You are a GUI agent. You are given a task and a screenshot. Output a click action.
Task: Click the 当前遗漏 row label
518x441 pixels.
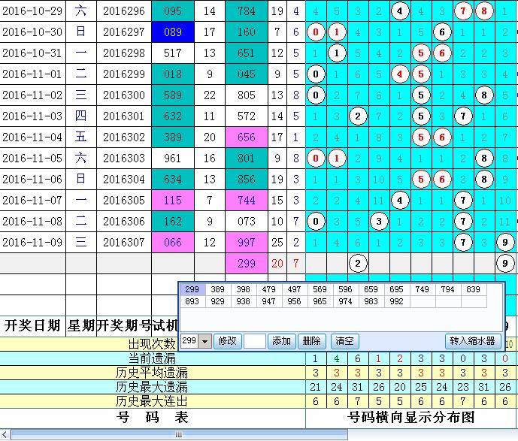pos(152,358)
